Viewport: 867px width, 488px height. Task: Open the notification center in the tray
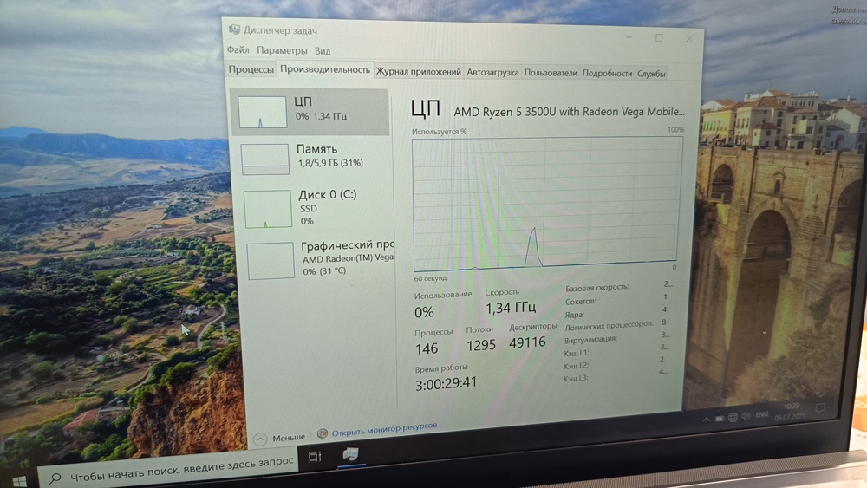[x=820, y=408]
